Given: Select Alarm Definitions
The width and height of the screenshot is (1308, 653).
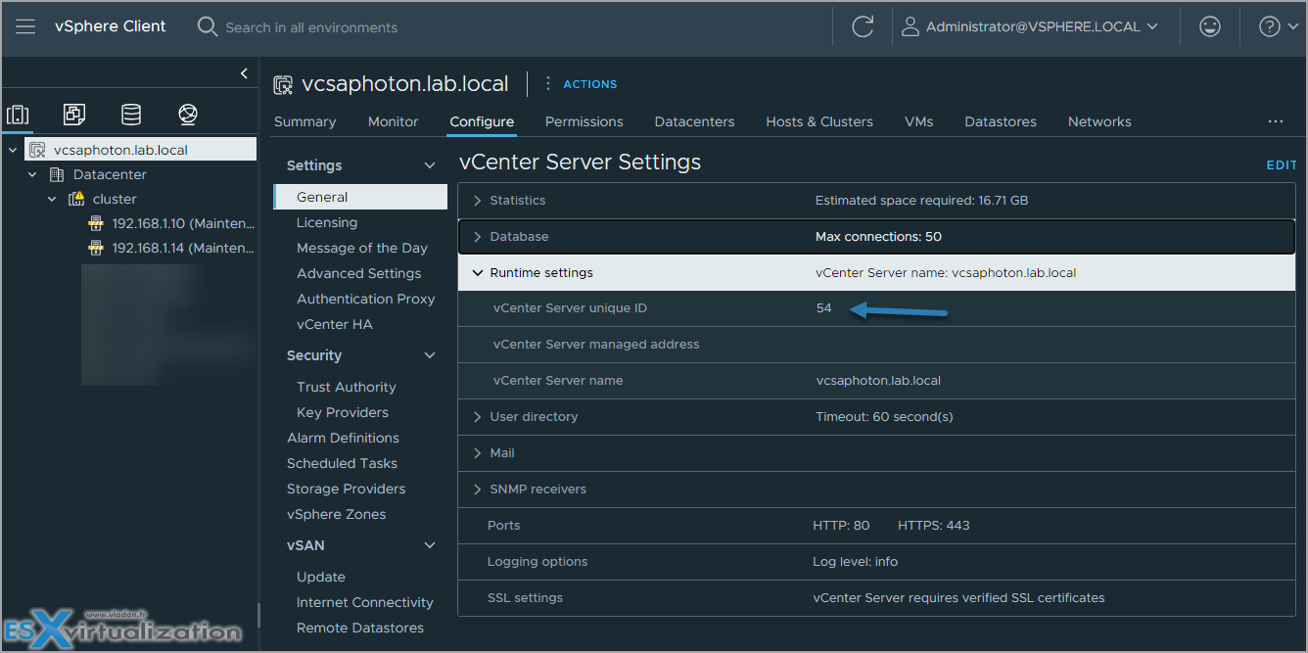Looking at the screenshot, I should click(x=343, y=438).
